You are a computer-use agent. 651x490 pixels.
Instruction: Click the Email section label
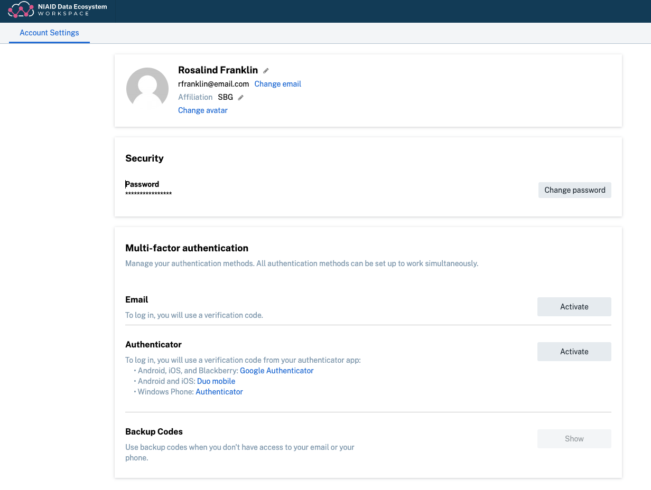(136, 299)
